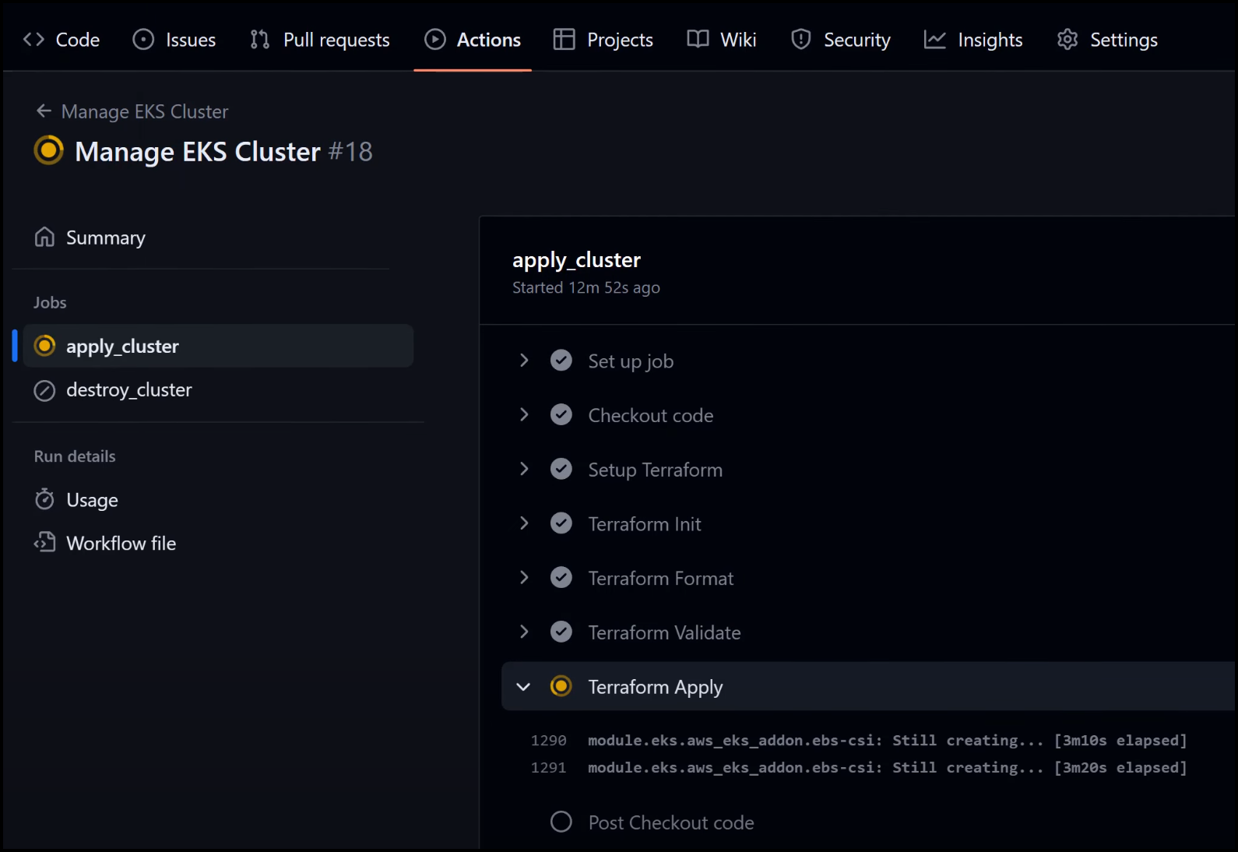Viewport: 1238px width, 852px height.
Task: Click the Terraform Apply step label
Action: 656,688
